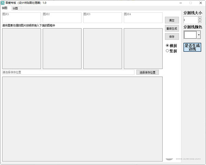Click the white divider color swatch

[x=190, y=35]
